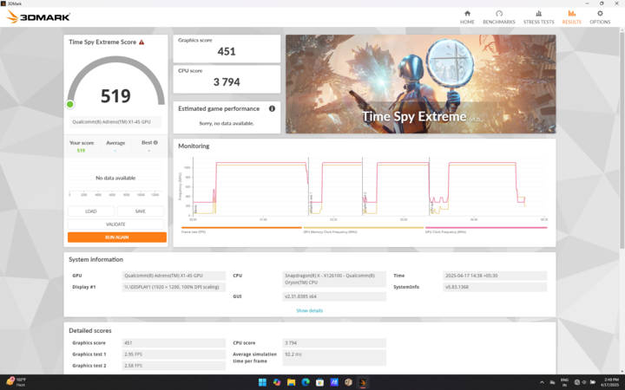The width and height of the screenshot is (625, 390).
Task: Select the Graphics test 1 FPS value
Action: pyautogui.click(x=174, y=354)
